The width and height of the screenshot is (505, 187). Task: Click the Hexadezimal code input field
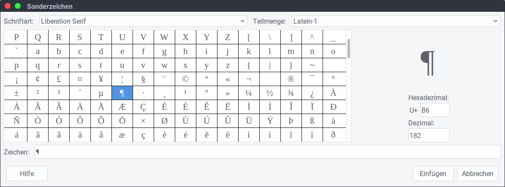[x=434, y=110]
